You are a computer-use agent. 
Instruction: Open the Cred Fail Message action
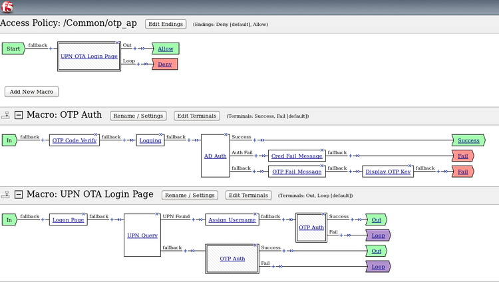click(297, 156)
